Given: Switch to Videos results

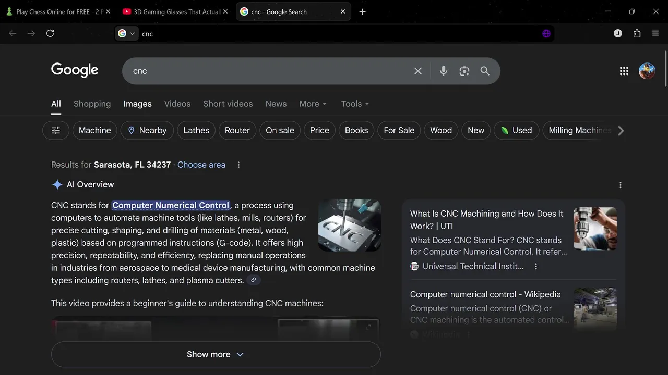Looking at the screenshot, I should (177, 104).
